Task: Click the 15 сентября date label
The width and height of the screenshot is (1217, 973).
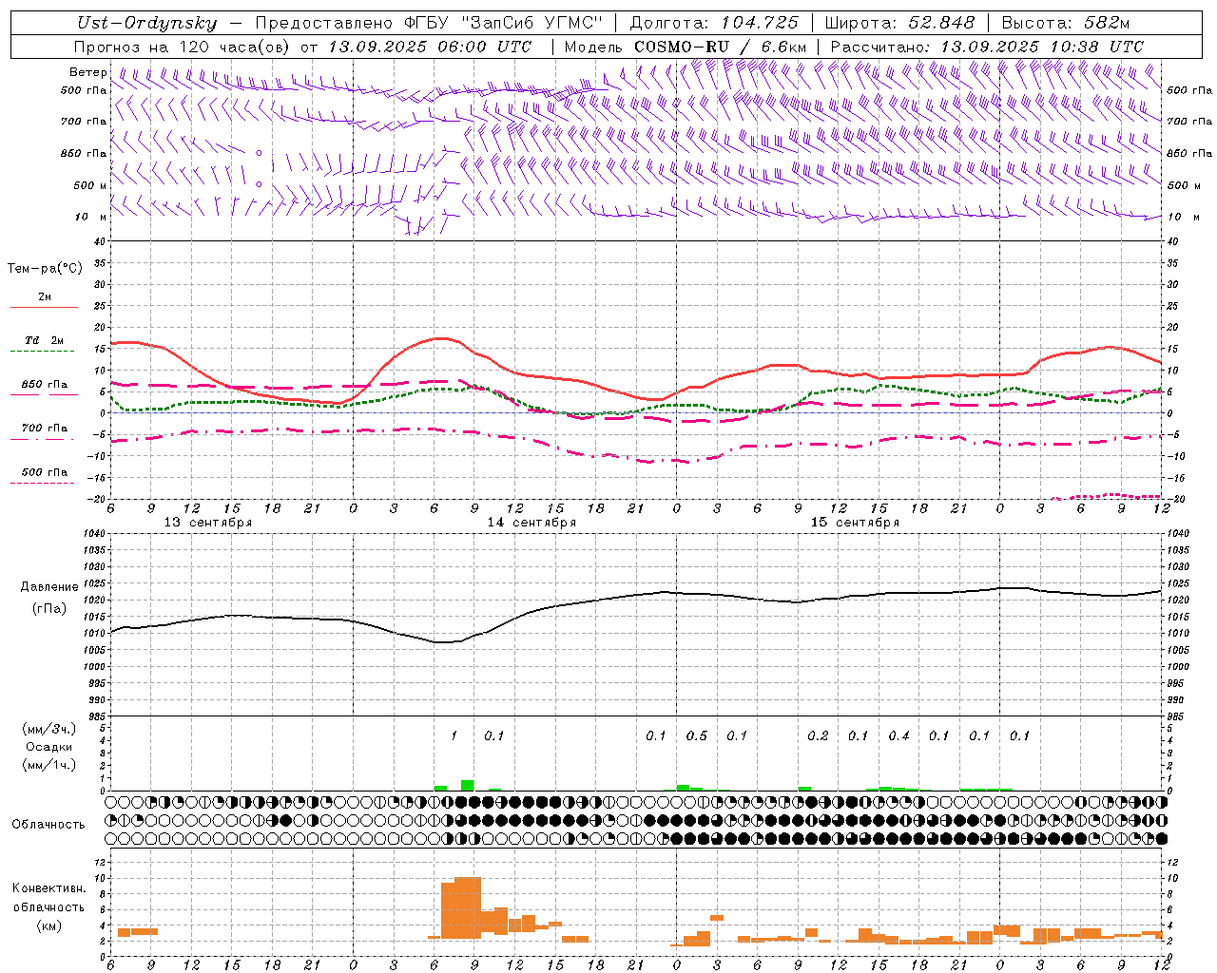Action: pyautogui.click(x=855, y=523)
